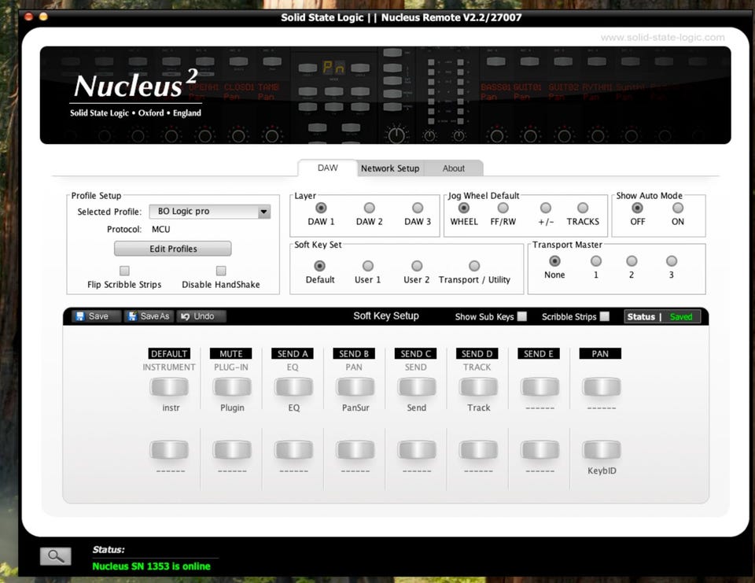This screenshot has height=583, width=755.
Task: Open the About tab
Action: point(453,168)
